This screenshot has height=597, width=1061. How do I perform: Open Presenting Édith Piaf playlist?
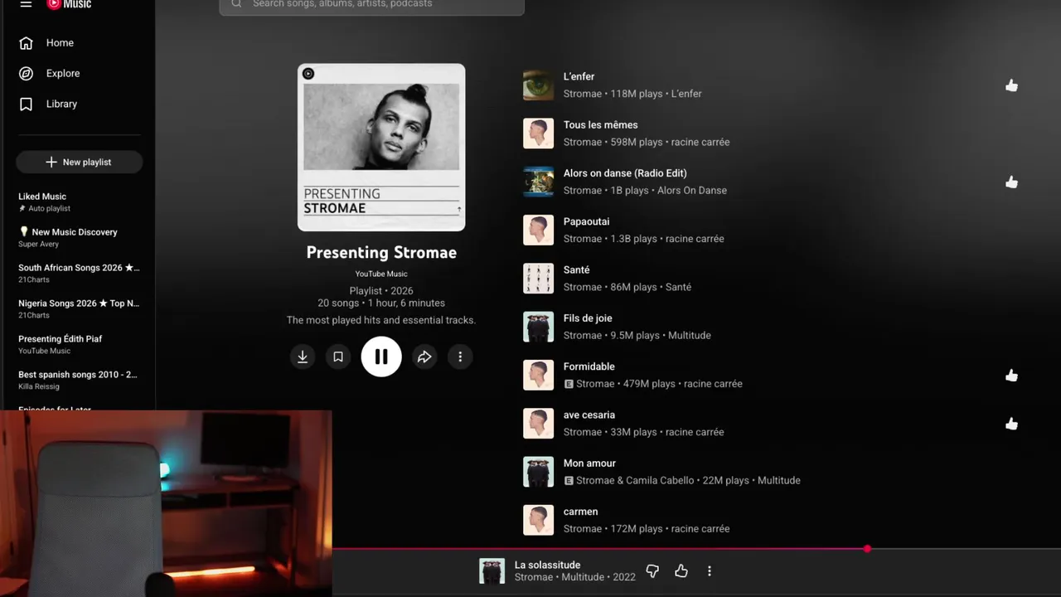pos(79,345)
